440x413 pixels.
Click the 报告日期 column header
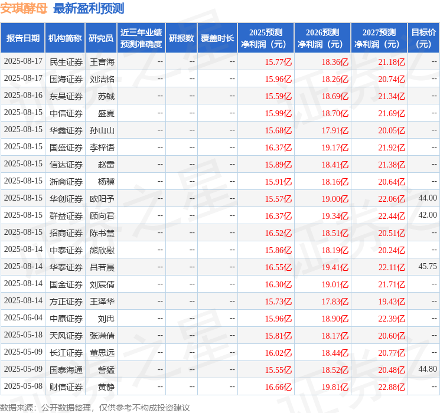click(x=22, y=38)
